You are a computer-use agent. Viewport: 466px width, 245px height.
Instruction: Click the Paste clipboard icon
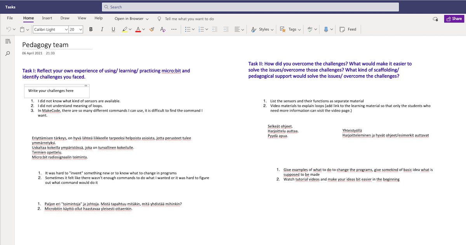tap(22, 29)
